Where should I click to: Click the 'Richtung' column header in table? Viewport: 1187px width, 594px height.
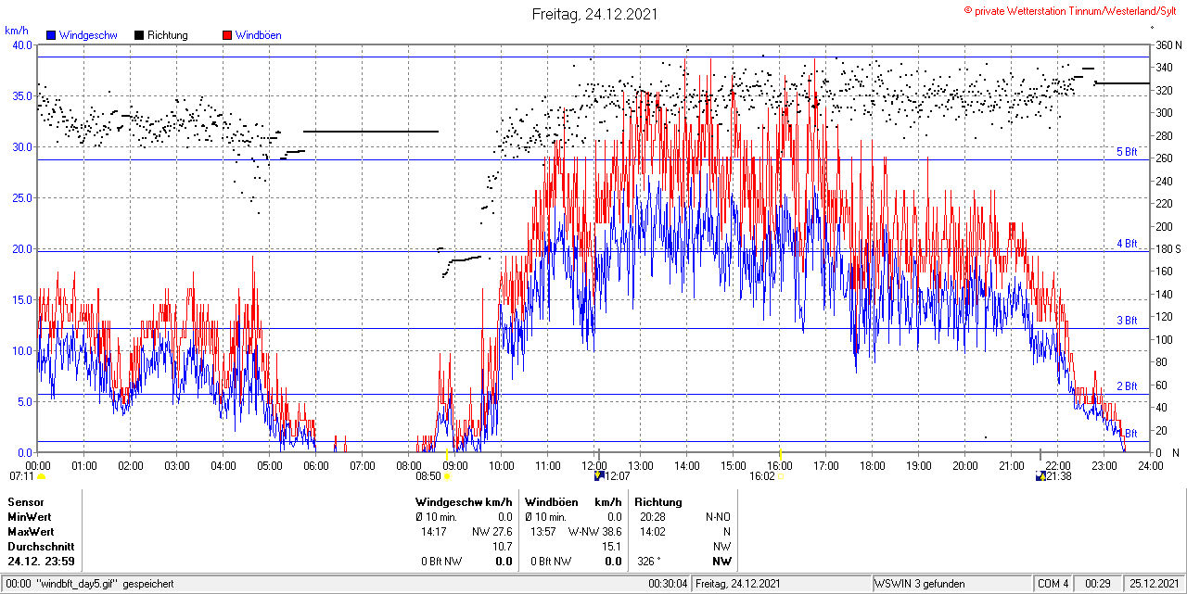coord(658,502)
